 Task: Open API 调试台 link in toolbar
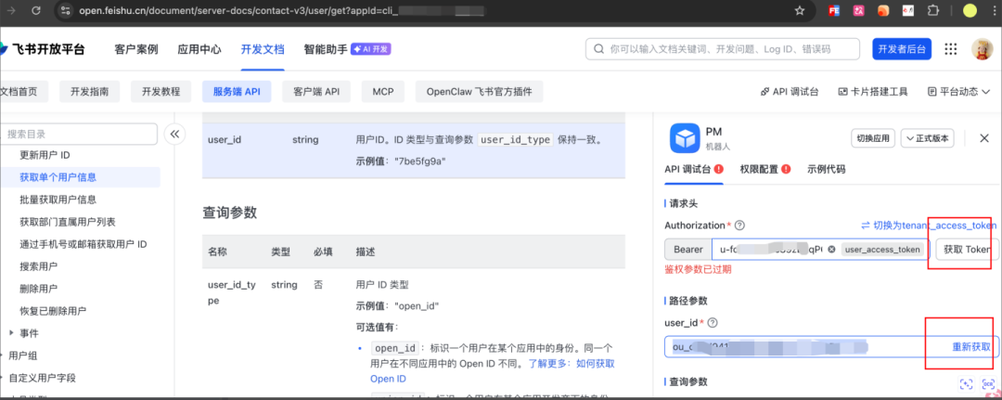click(790, 91)
